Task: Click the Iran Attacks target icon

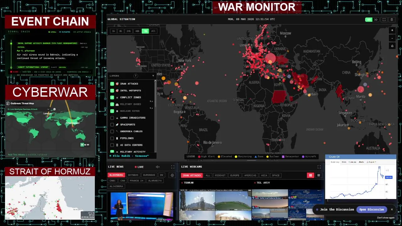Action: (117, 84)
